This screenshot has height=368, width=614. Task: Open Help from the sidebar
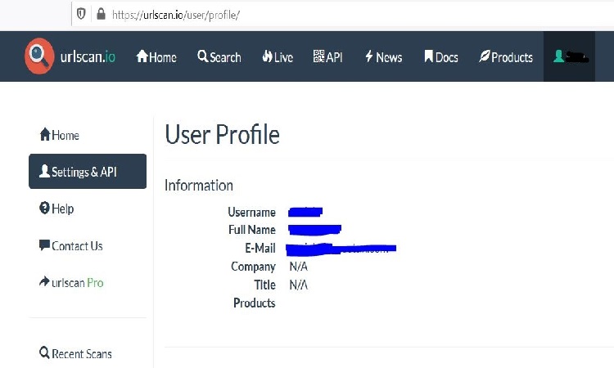(56, 209)
